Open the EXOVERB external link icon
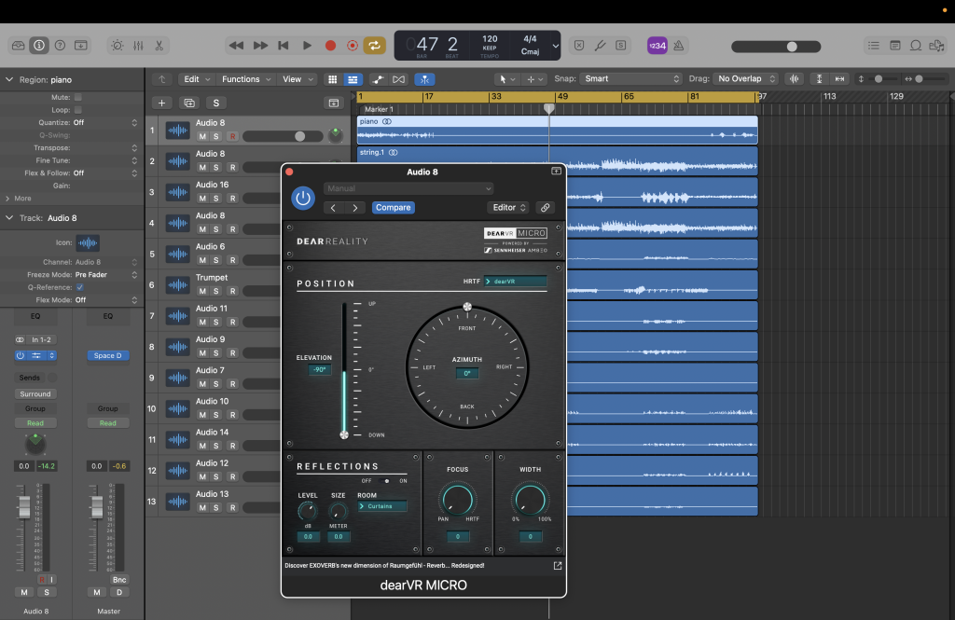 click(558, 566)
